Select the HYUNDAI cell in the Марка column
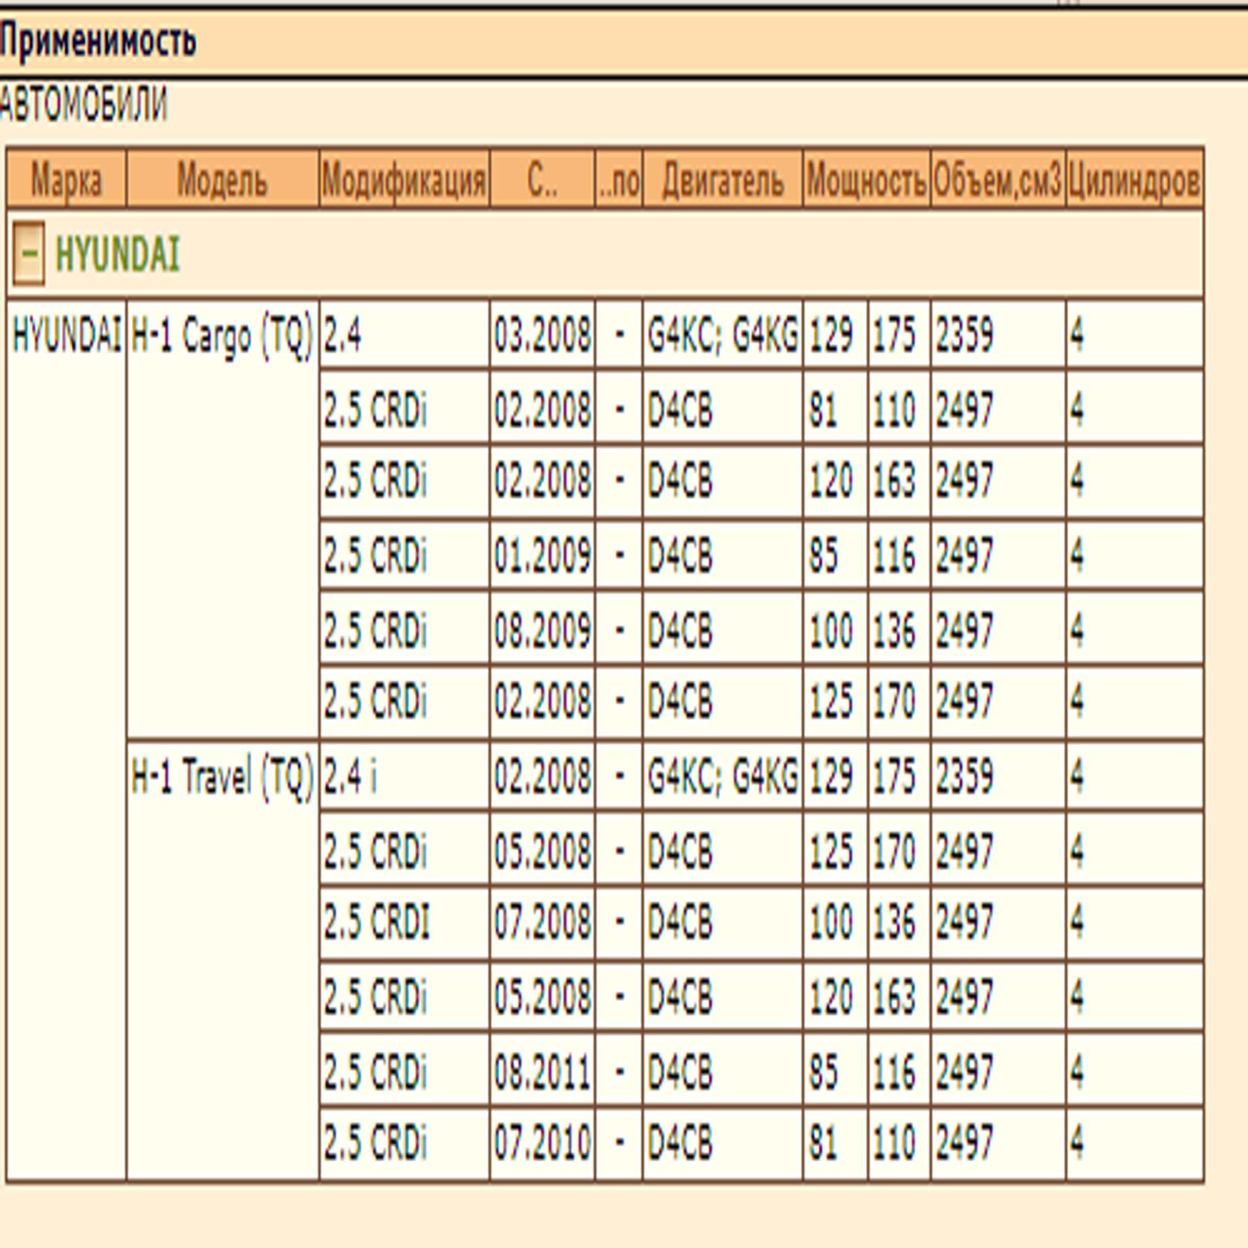1248x1248 pixels. click(x=67, y=740)
